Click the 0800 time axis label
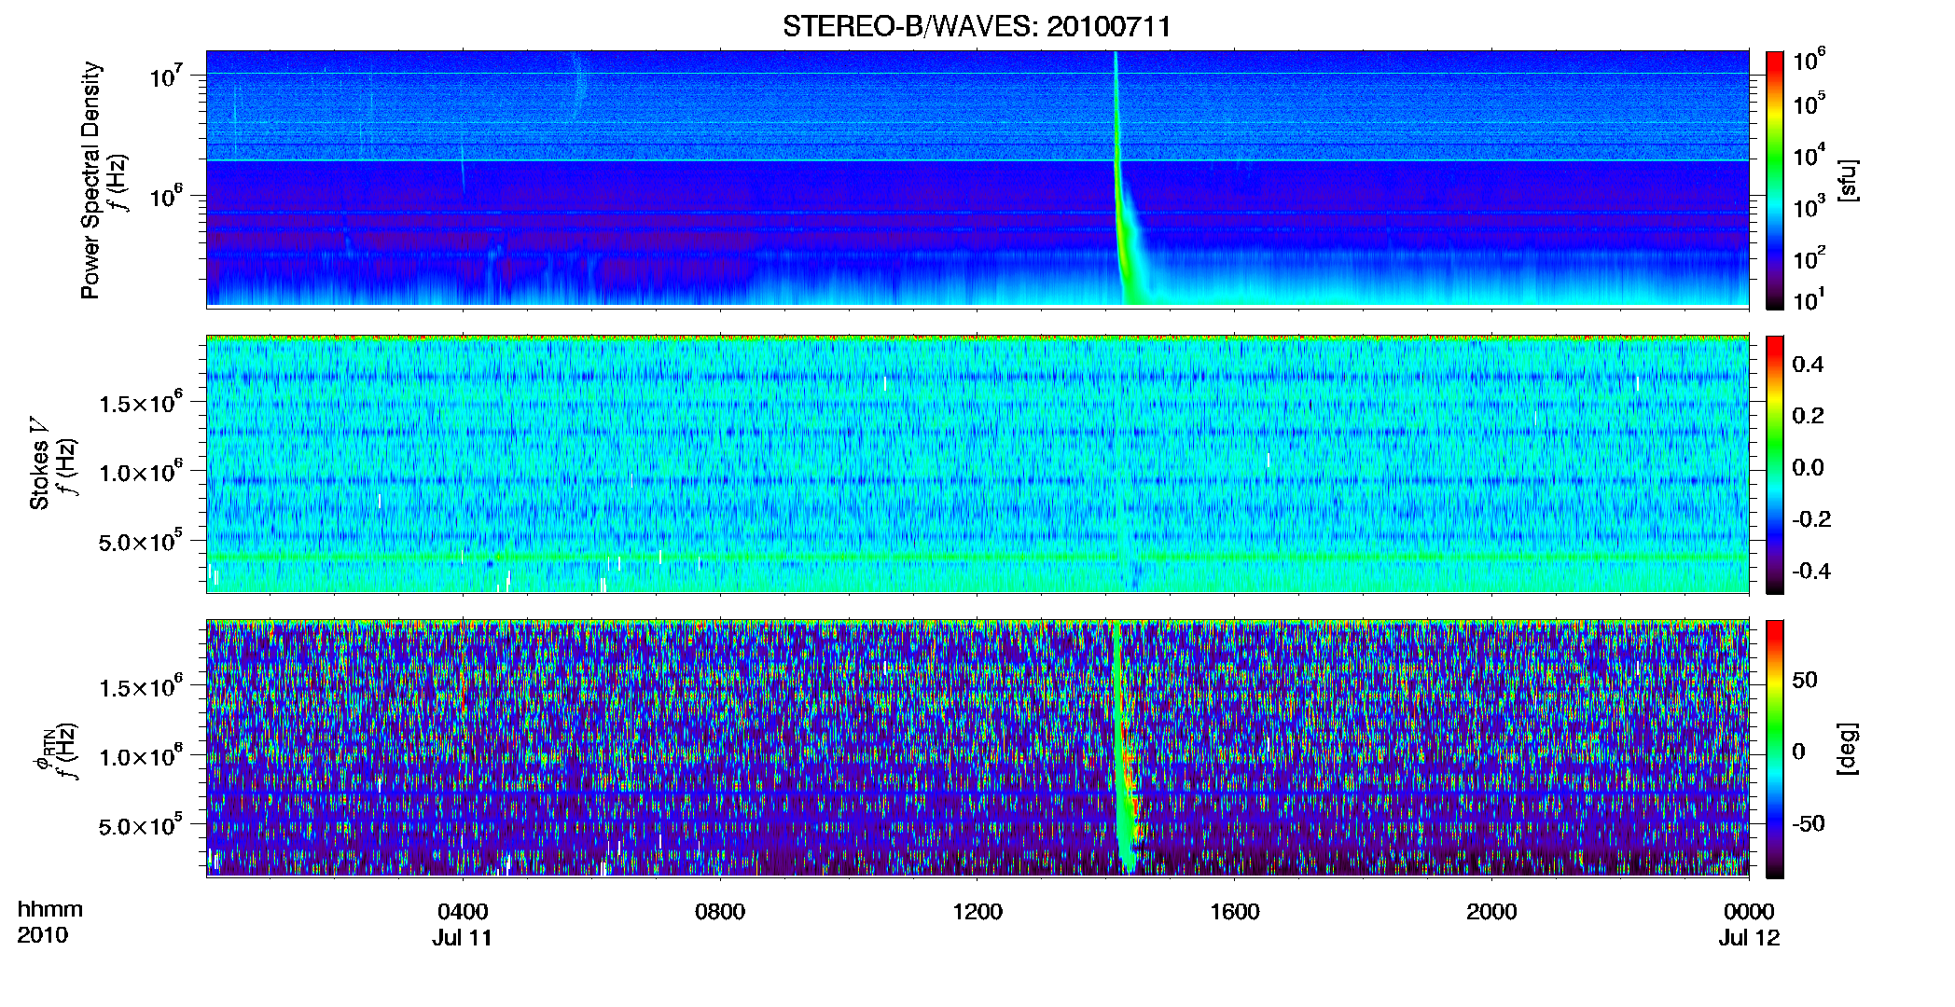This screenshot has width=1955, height=1007. coord(720,911)
